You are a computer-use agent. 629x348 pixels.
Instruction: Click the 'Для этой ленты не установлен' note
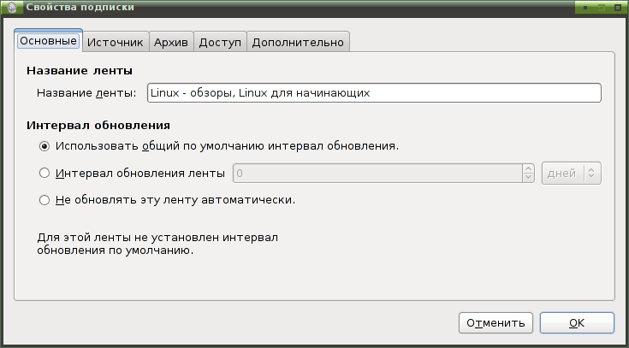(157, 245)
